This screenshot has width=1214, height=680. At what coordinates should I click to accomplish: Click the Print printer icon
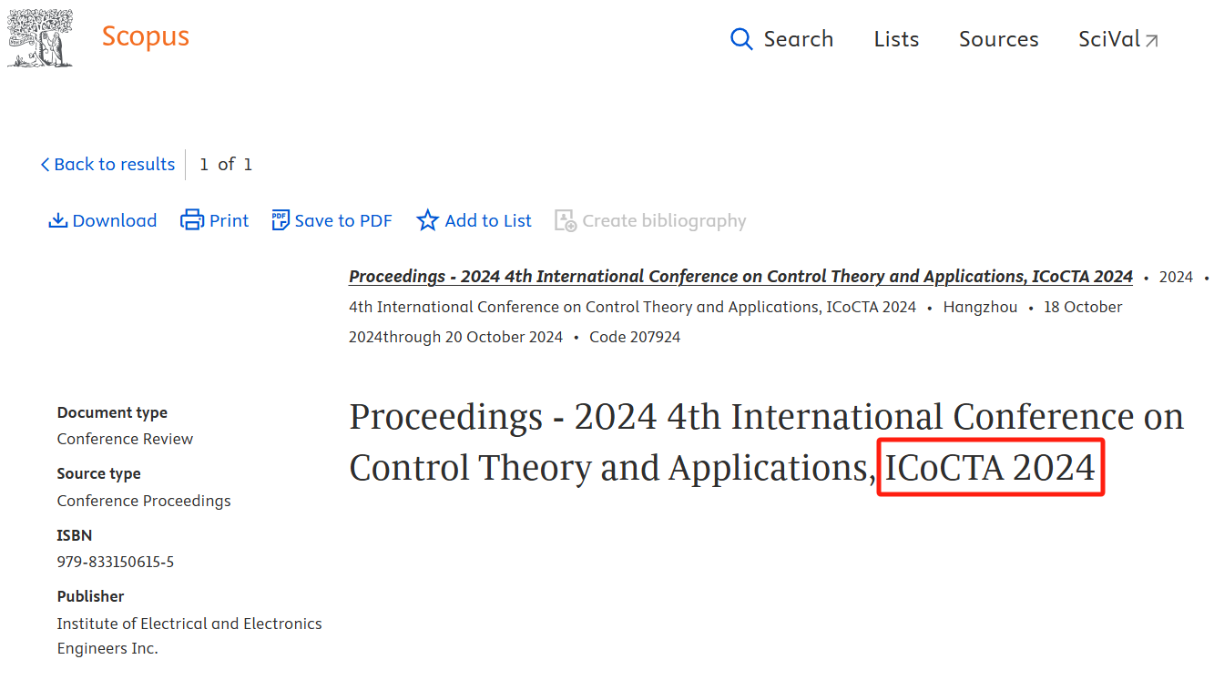(192, 220)
